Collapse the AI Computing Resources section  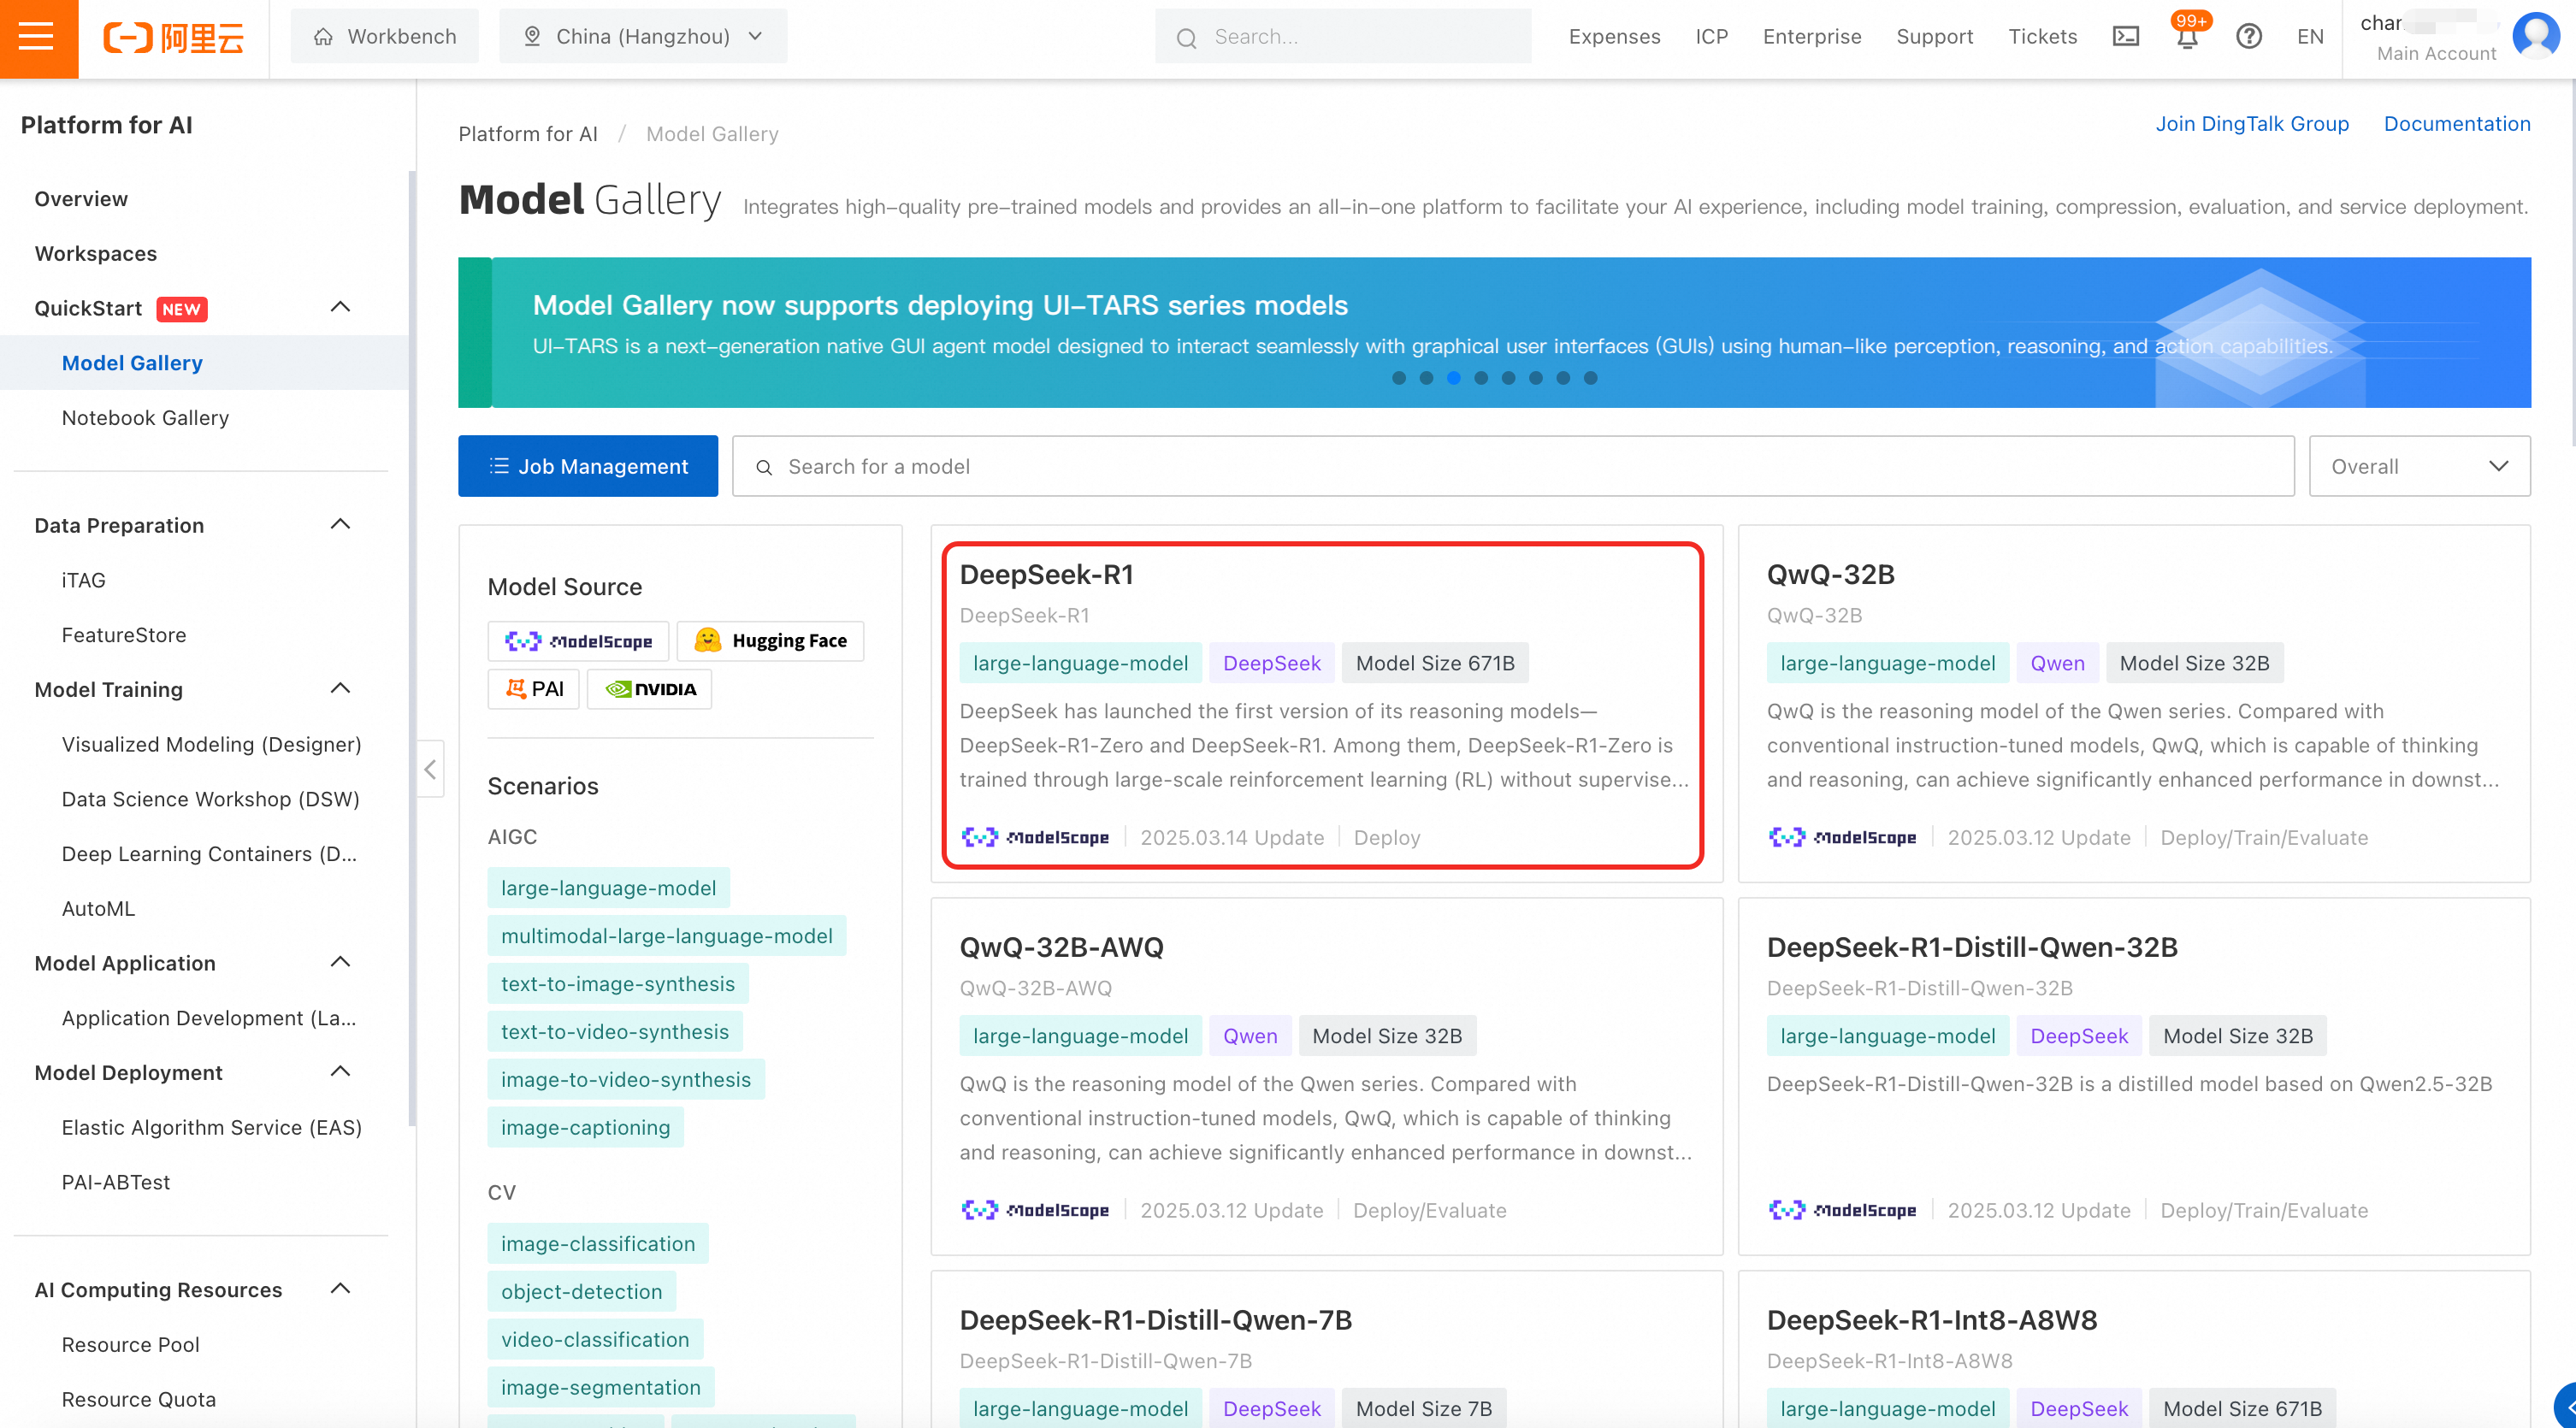coord(340,1289)
